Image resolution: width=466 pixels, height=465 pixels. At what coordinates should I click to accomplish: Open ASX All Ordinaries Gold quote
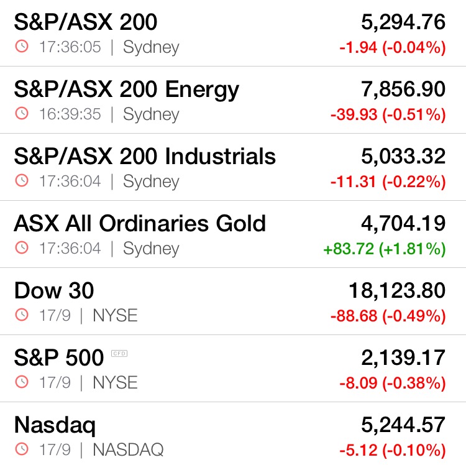140,224
